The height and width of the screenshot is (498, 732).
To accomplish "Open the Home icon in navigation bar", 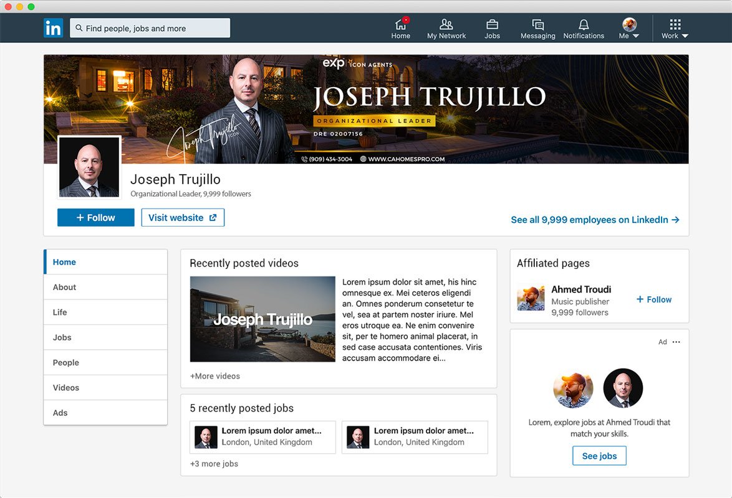I will (x=400, y=25).
